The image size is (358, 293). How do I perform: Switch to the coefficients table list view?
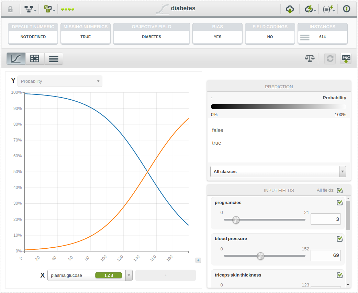pyautogui.click(x=54, y=58)
